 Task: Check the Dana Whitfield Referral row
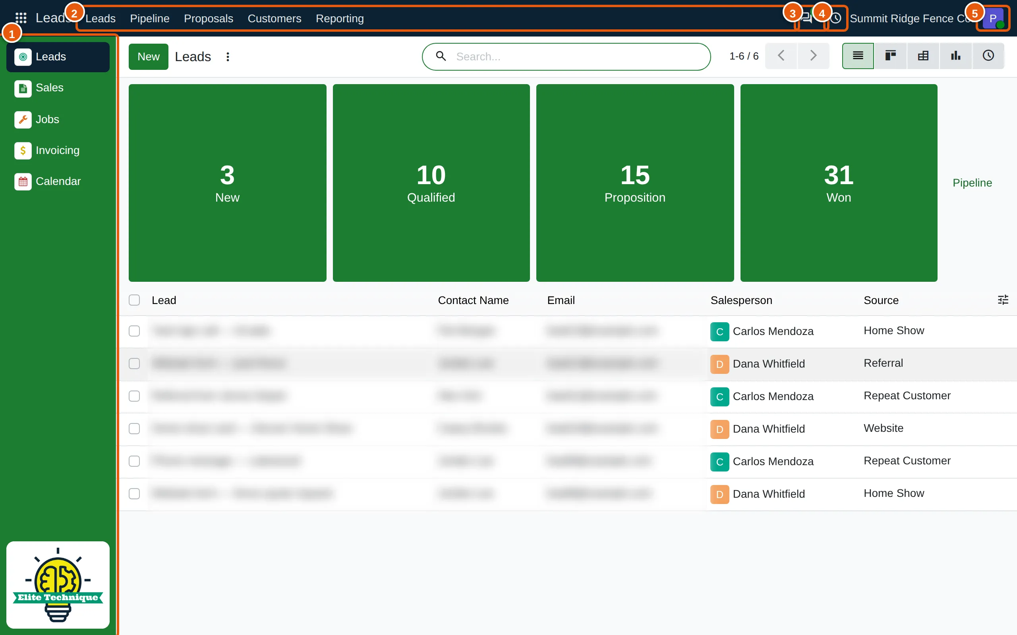click(x=134, y=363)
